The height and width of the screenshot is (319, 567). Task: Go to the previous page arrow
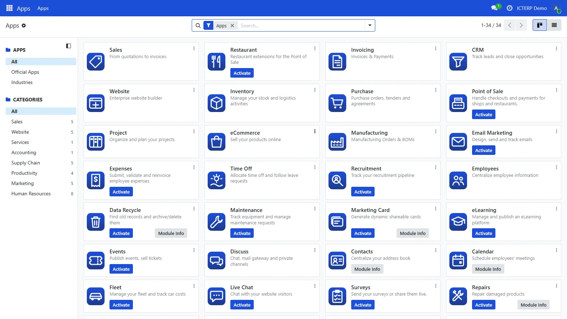tap(510, 25)
